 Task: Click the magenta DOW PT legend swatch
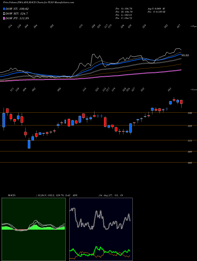point(4,18)
